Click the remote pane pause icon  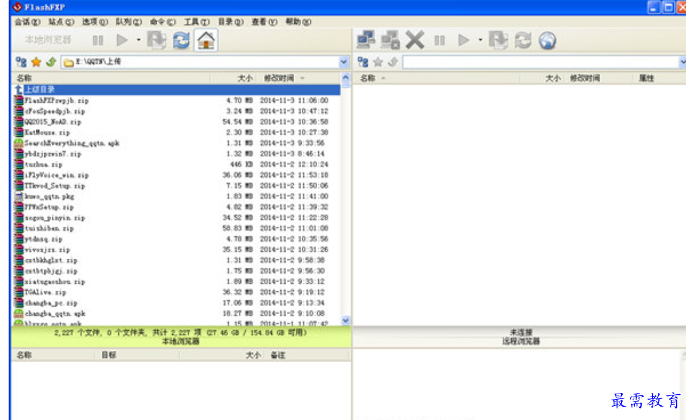click(440, 41)
